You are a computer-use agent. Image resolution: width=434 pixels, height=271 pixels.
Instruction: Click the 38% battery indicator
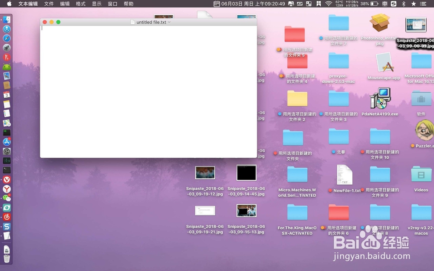pos(365,4)
